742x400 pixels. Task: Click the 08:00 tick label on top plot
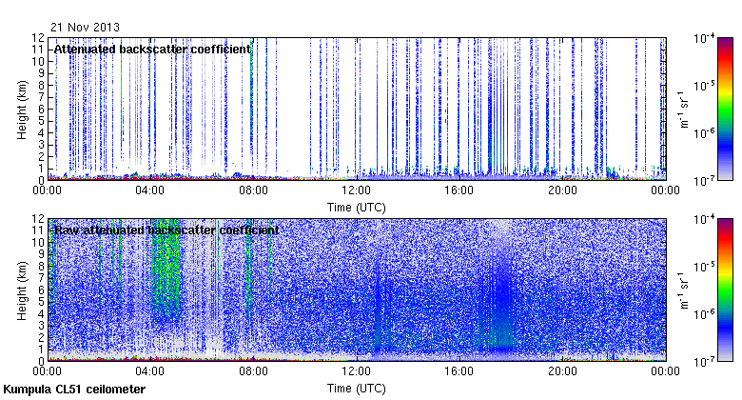tap(253, 190)
